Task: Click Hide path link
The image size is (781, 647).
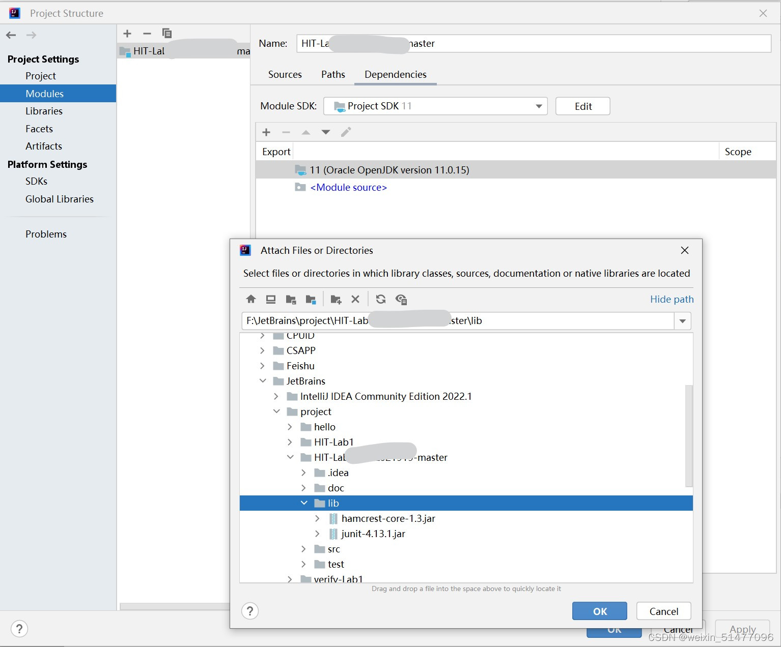Action: pyautogui.click(x=672, y=299)
